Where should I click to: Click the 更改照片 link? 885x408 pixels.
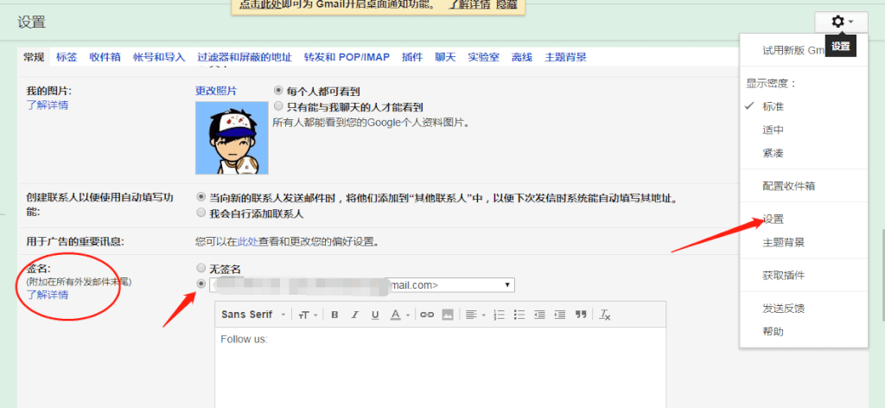(216, 91)
